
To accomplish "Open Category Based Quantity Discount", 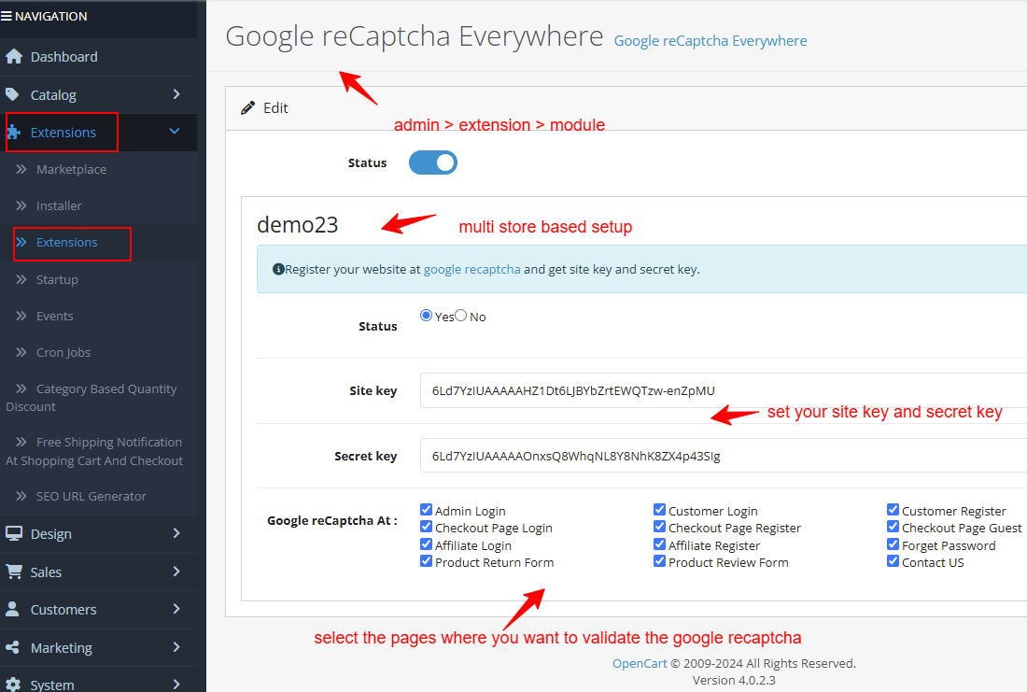I will point(98,397).
